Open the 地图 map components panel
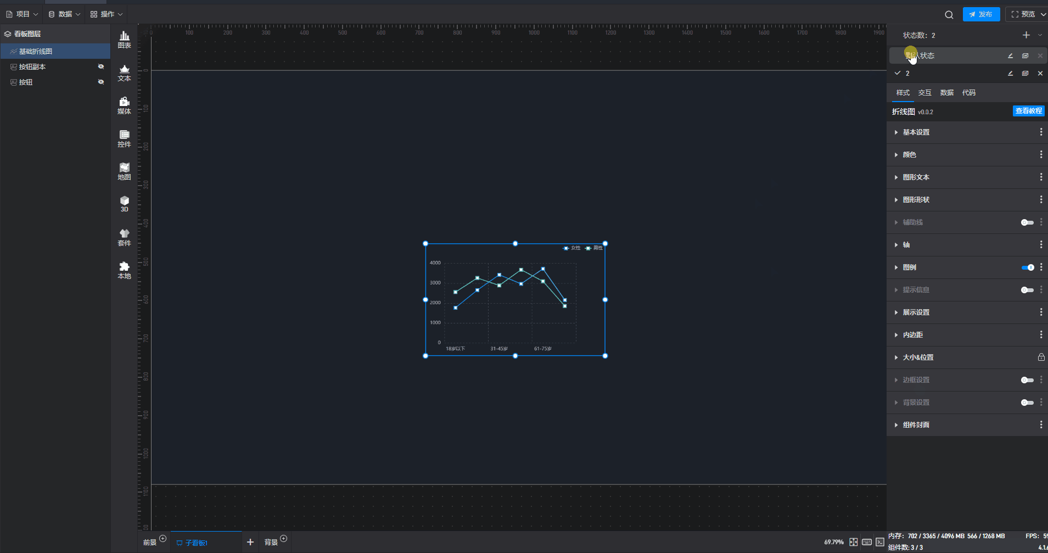The width and height of the screenshot is (1048, 553). point(125,171)
